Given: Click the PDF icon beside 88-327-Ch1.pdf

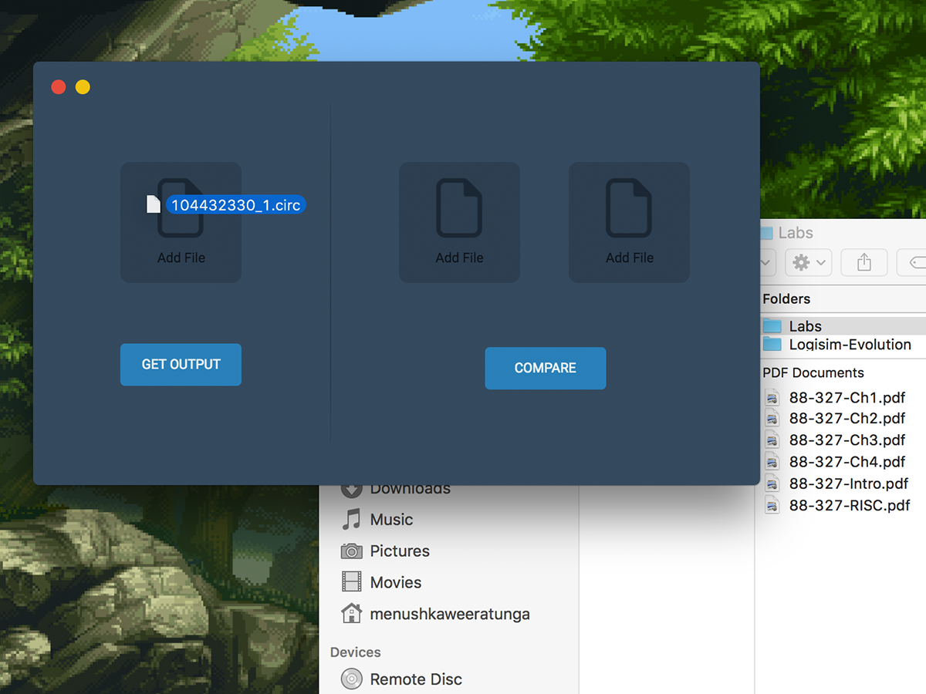Looking at the screenshot, I should click(x=772, y=398).
